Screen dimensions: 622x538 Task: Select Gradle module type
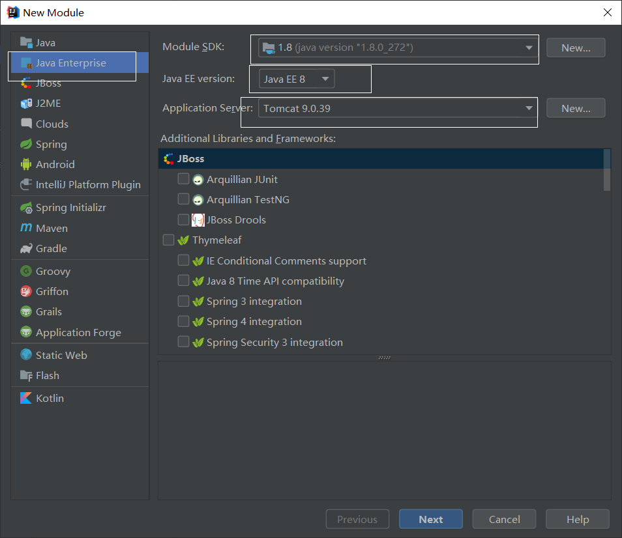(x=80, y=248)
